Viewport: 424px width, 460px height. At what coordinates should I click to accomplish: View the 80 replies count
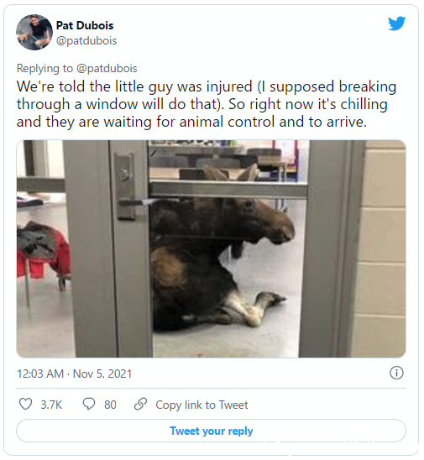110,405
